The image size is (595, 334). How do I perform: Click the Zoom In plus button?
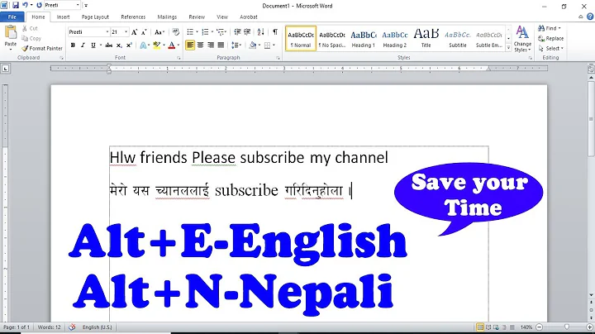(590, 327)
